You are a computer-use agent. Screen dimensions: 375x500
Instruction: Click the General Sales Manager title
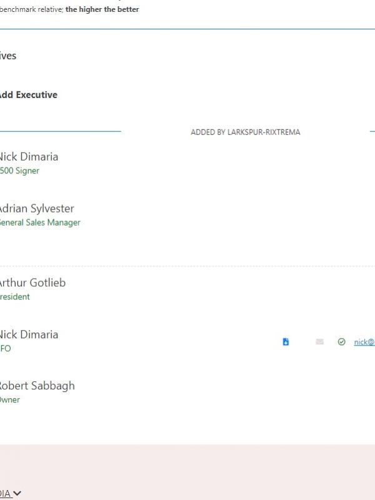click(x=39, y=222)
